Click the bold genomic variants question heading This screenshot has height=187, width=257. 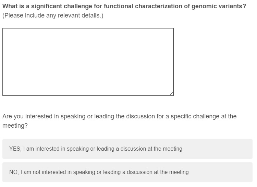pyautogui.click(x=124, y=7)
